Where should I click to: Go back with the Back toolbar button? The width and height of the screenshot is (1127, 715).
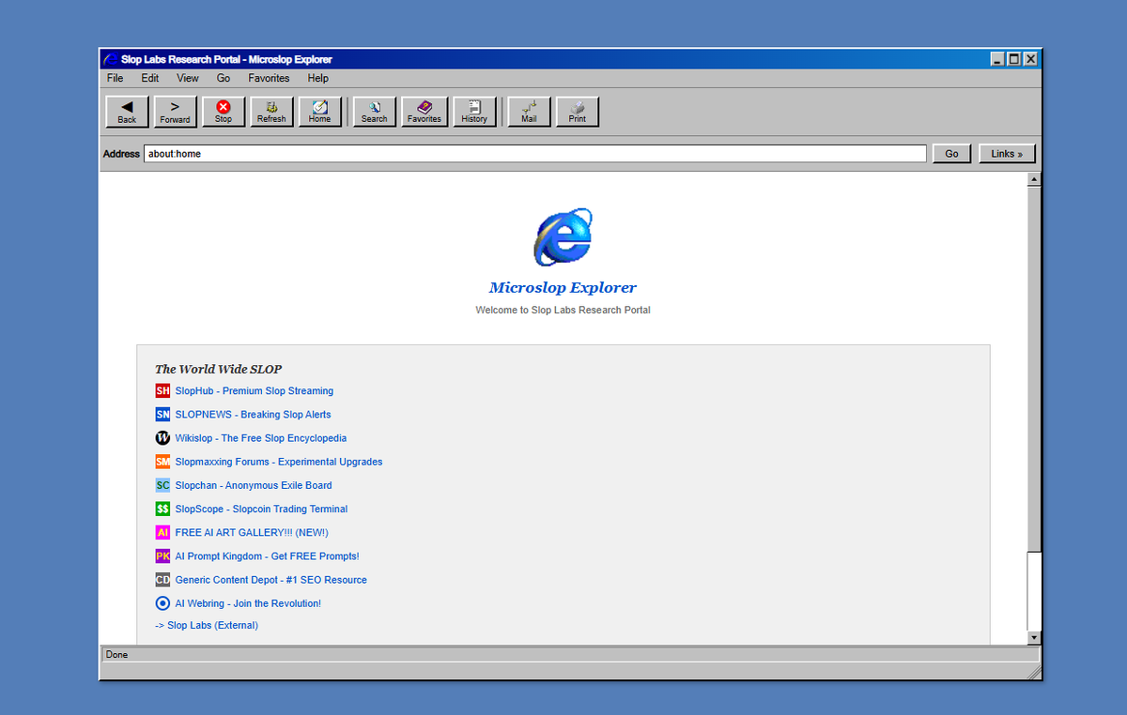(x=127, y=112)
